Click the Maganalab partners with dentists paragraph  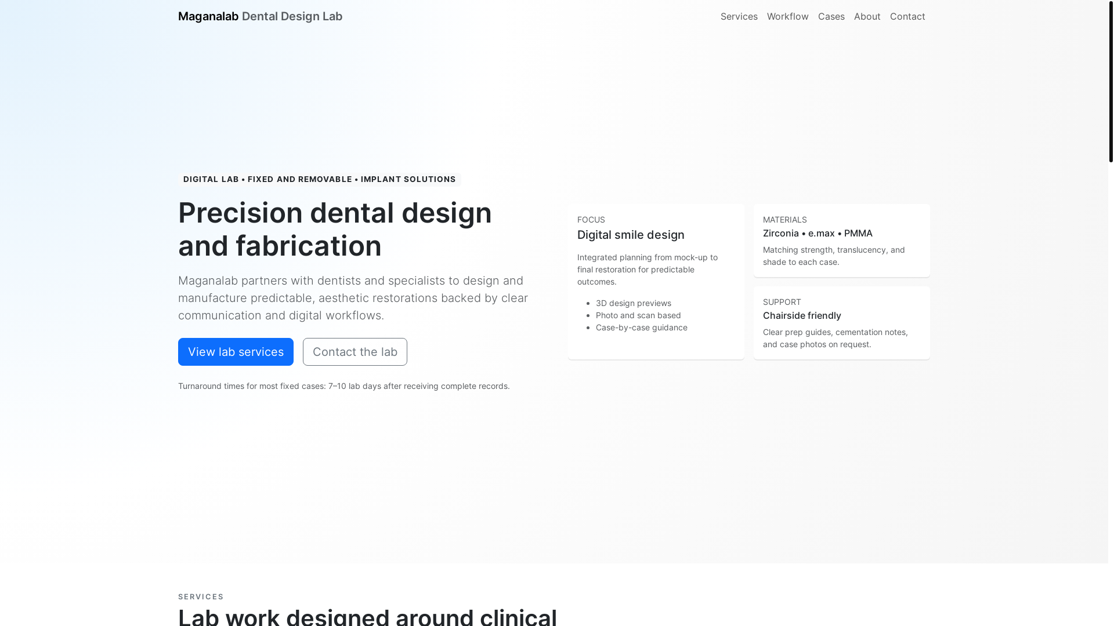tap(353, 298)
